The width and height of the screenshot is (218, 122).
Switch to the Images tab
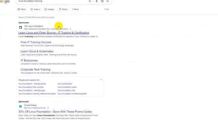point(49,9)
